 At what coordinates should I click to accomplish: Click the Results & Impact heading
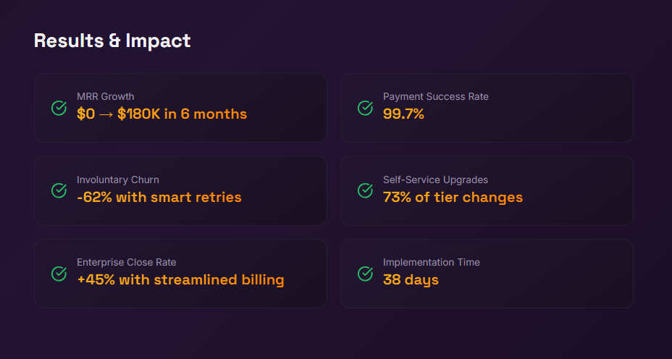click(x=112, y=41)
